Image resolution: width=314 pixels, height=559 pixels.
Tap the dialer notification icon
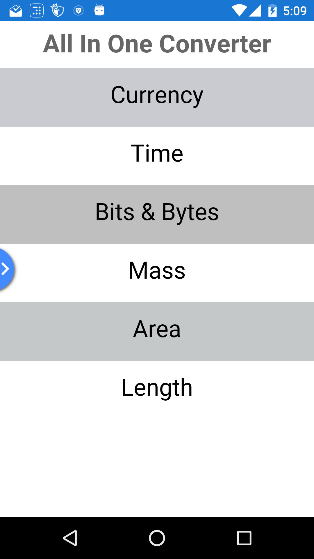point(37,10)
